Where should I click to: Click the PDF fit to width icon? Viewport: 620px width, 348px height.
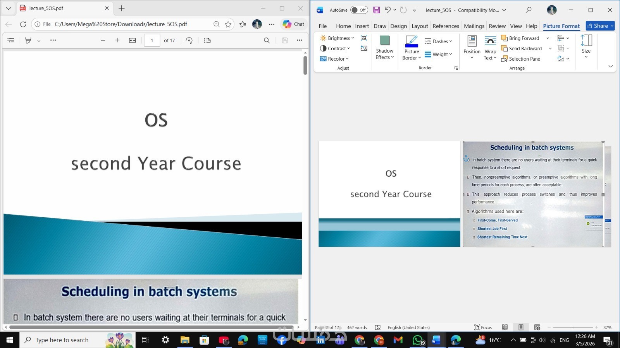pos(133,40)
